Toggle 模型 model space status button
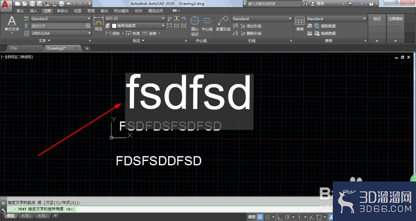Screen dimensions: 416x221 click(252, 217)
